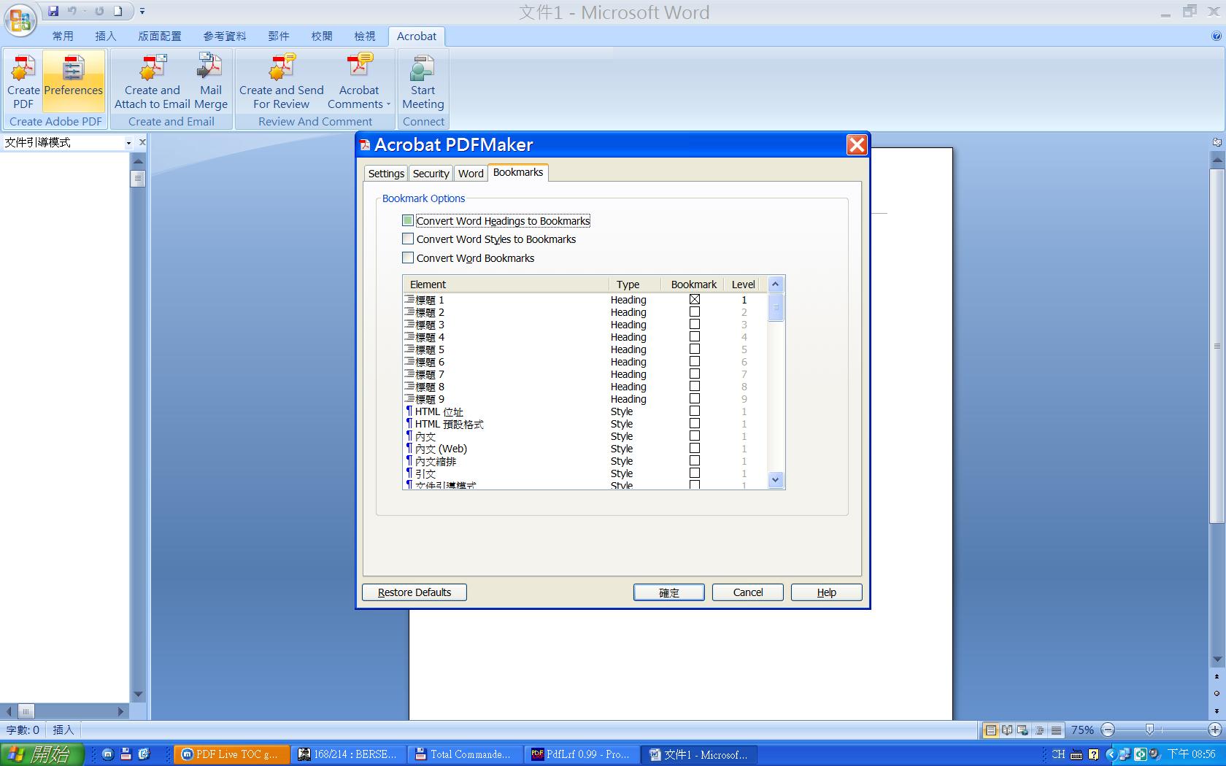Image resolution: width=1226 pixels, height=766 pixels.
Task: Check the bookmark box for 標題 5
Action: 695,349
